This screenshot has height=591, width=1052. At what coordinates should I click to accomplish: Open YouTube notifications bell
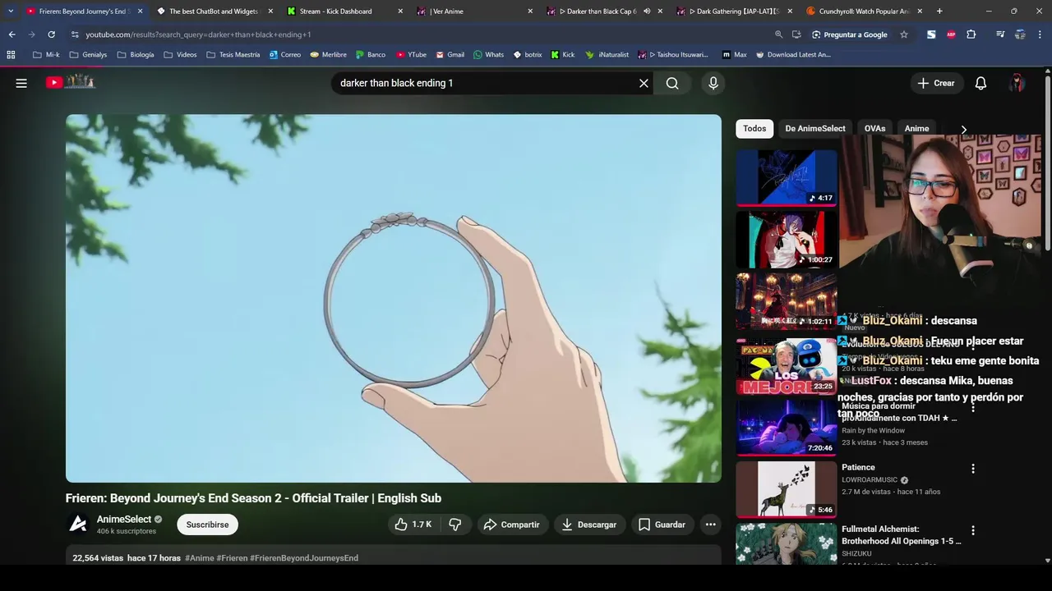point(980,83)
